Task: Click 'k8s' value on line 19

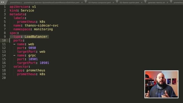Action: tap(42, 74)
